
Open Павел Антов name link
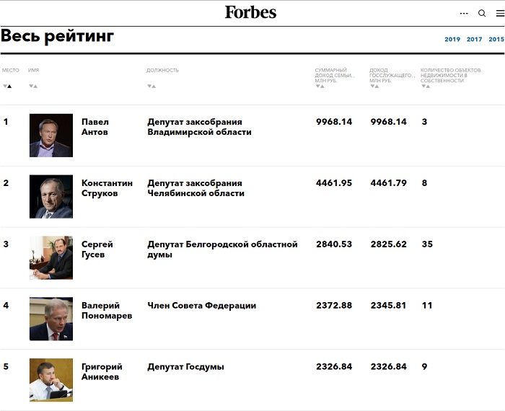coord(95,127)
